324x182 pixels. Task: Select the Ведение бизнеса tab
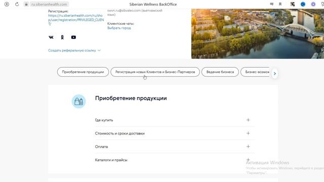[220, 72]
